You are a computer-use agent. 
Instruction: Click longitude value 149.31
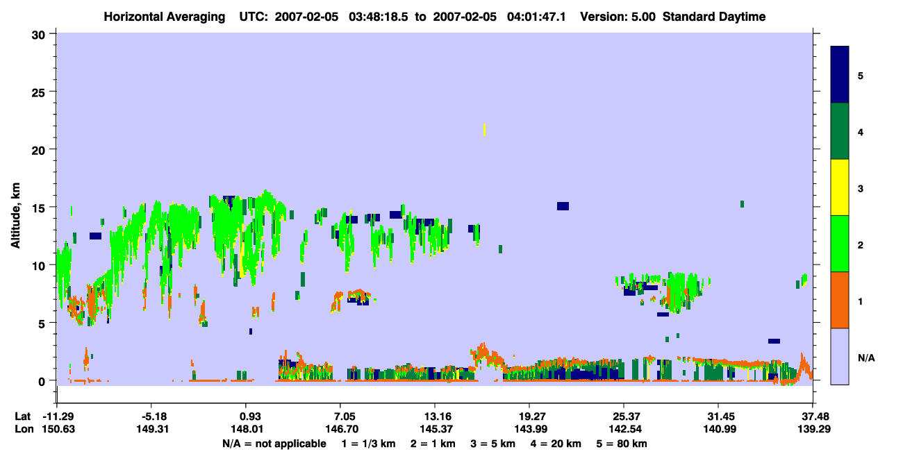point(154,430)
